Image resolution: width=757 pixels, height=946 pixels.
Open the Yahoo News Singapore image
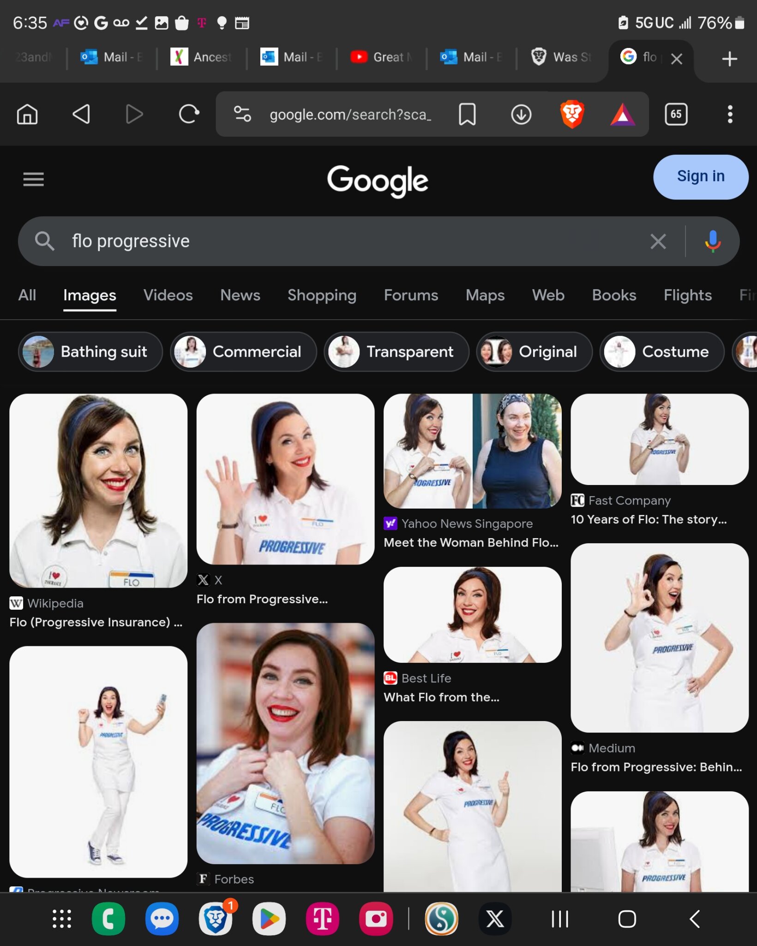tap(473, 451)
